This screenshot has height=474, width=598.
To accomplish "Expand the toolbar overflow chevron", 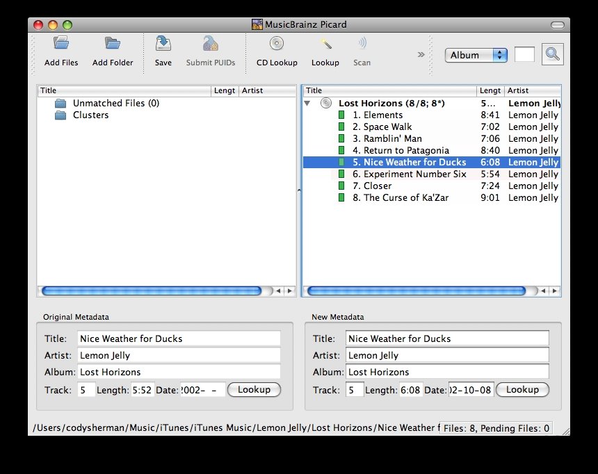I will click(x=421, y=54).
